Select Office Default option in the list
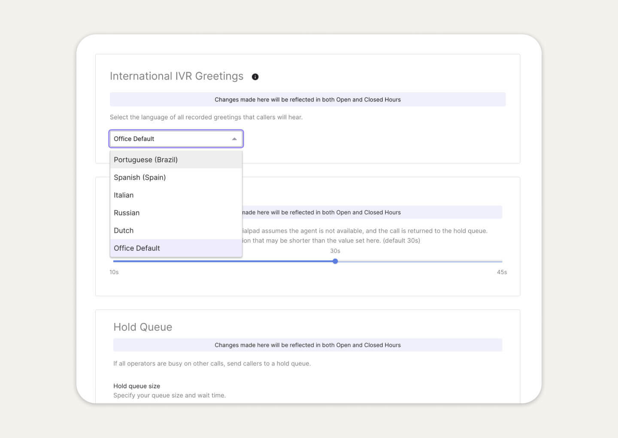 click(137, 248)
